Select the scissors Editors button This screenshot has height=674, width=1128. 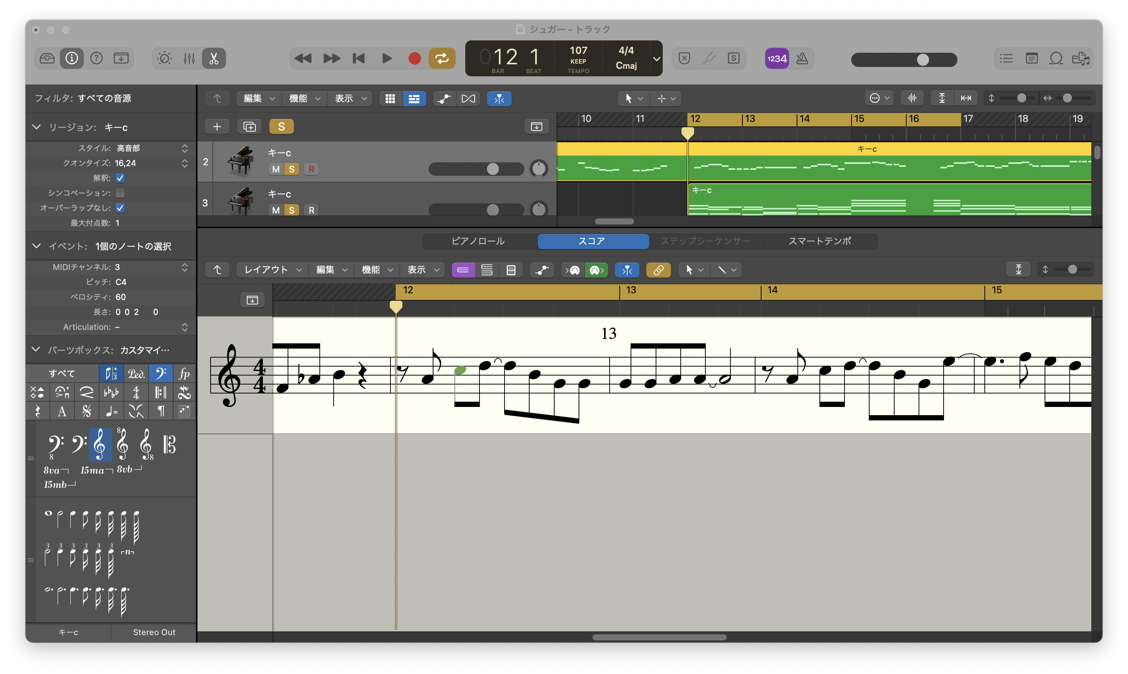click(214, 59)
